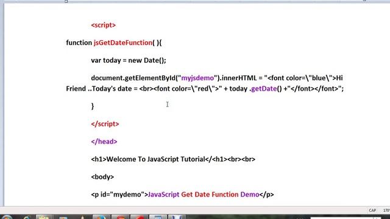Click the purple 'getDate' method name
The width and height of the screenshot is (390, 219).
tap(264, 89)
